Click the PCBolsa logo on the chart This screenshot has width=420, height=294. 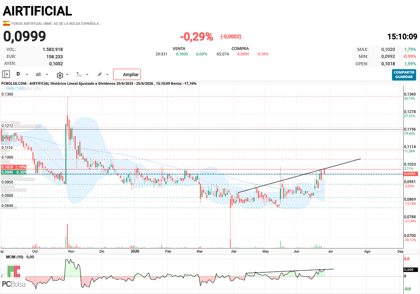click(x=13, y=276)
